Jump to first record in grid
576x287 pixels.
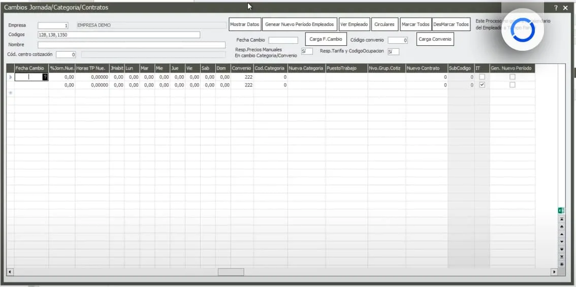point(561,218)
